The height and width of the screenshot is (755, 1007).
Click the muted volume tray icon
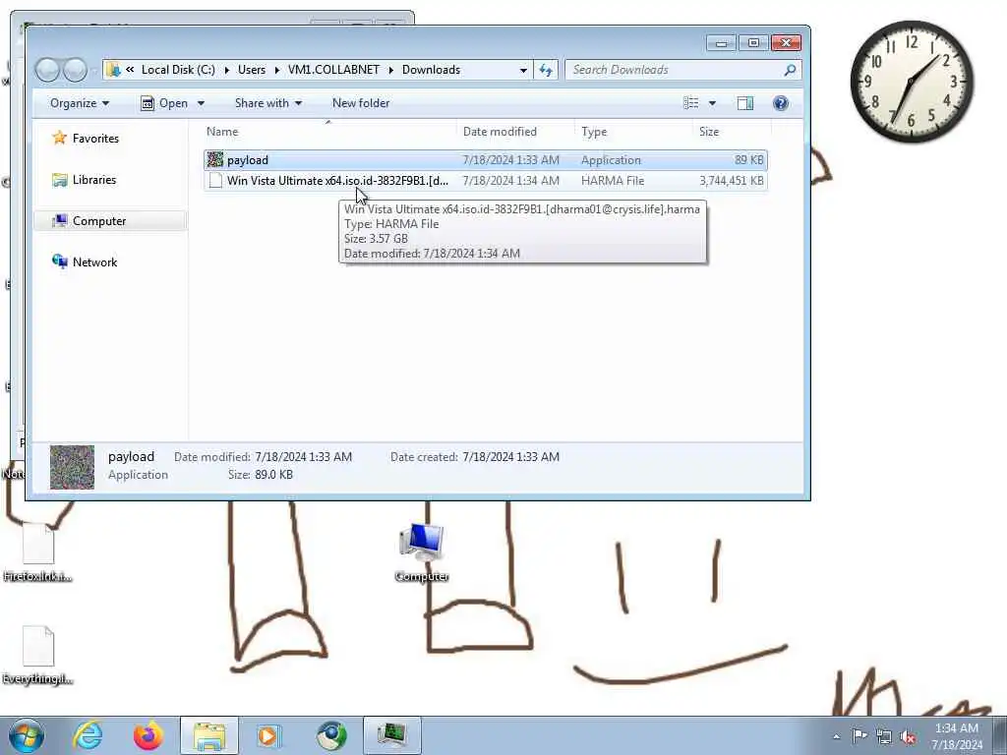[908, 736]
